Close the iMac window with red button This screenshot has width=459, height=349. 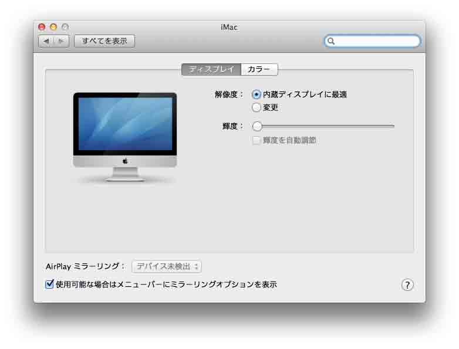[x=42, y=27]
